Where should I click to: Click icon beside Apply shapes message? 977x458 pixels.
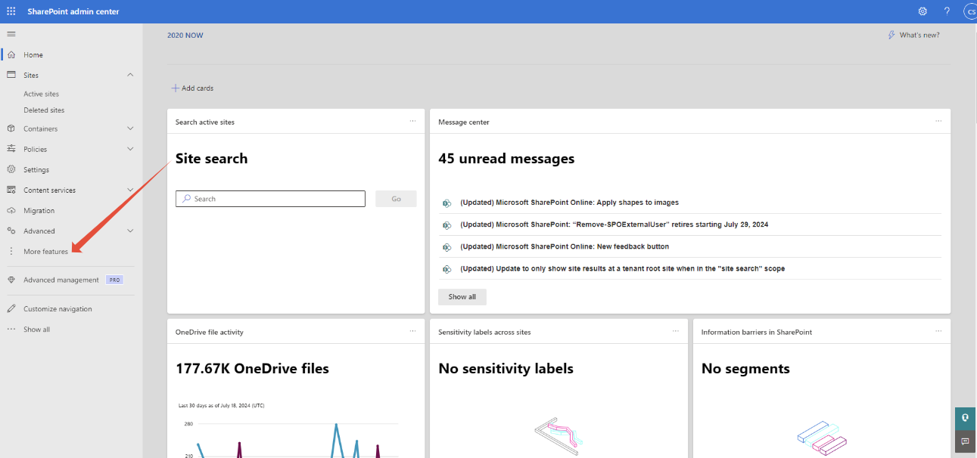(446, 203)
